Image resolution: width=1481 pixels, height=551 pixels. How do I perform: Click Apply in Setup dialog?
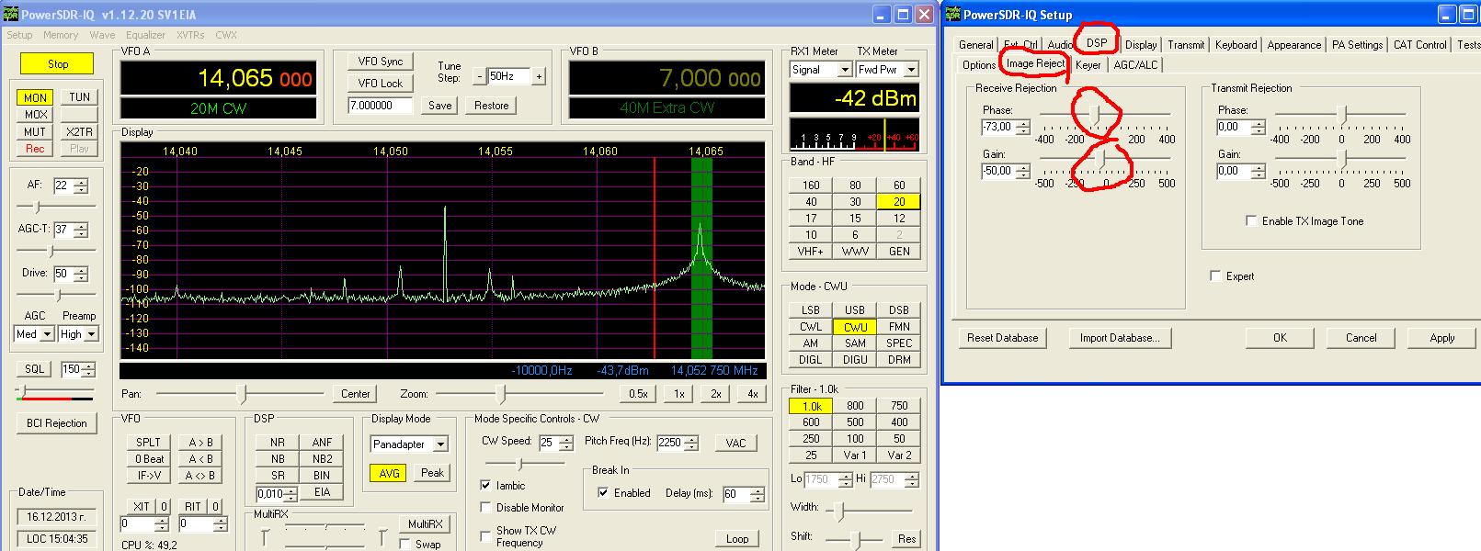click(1441, 338)
